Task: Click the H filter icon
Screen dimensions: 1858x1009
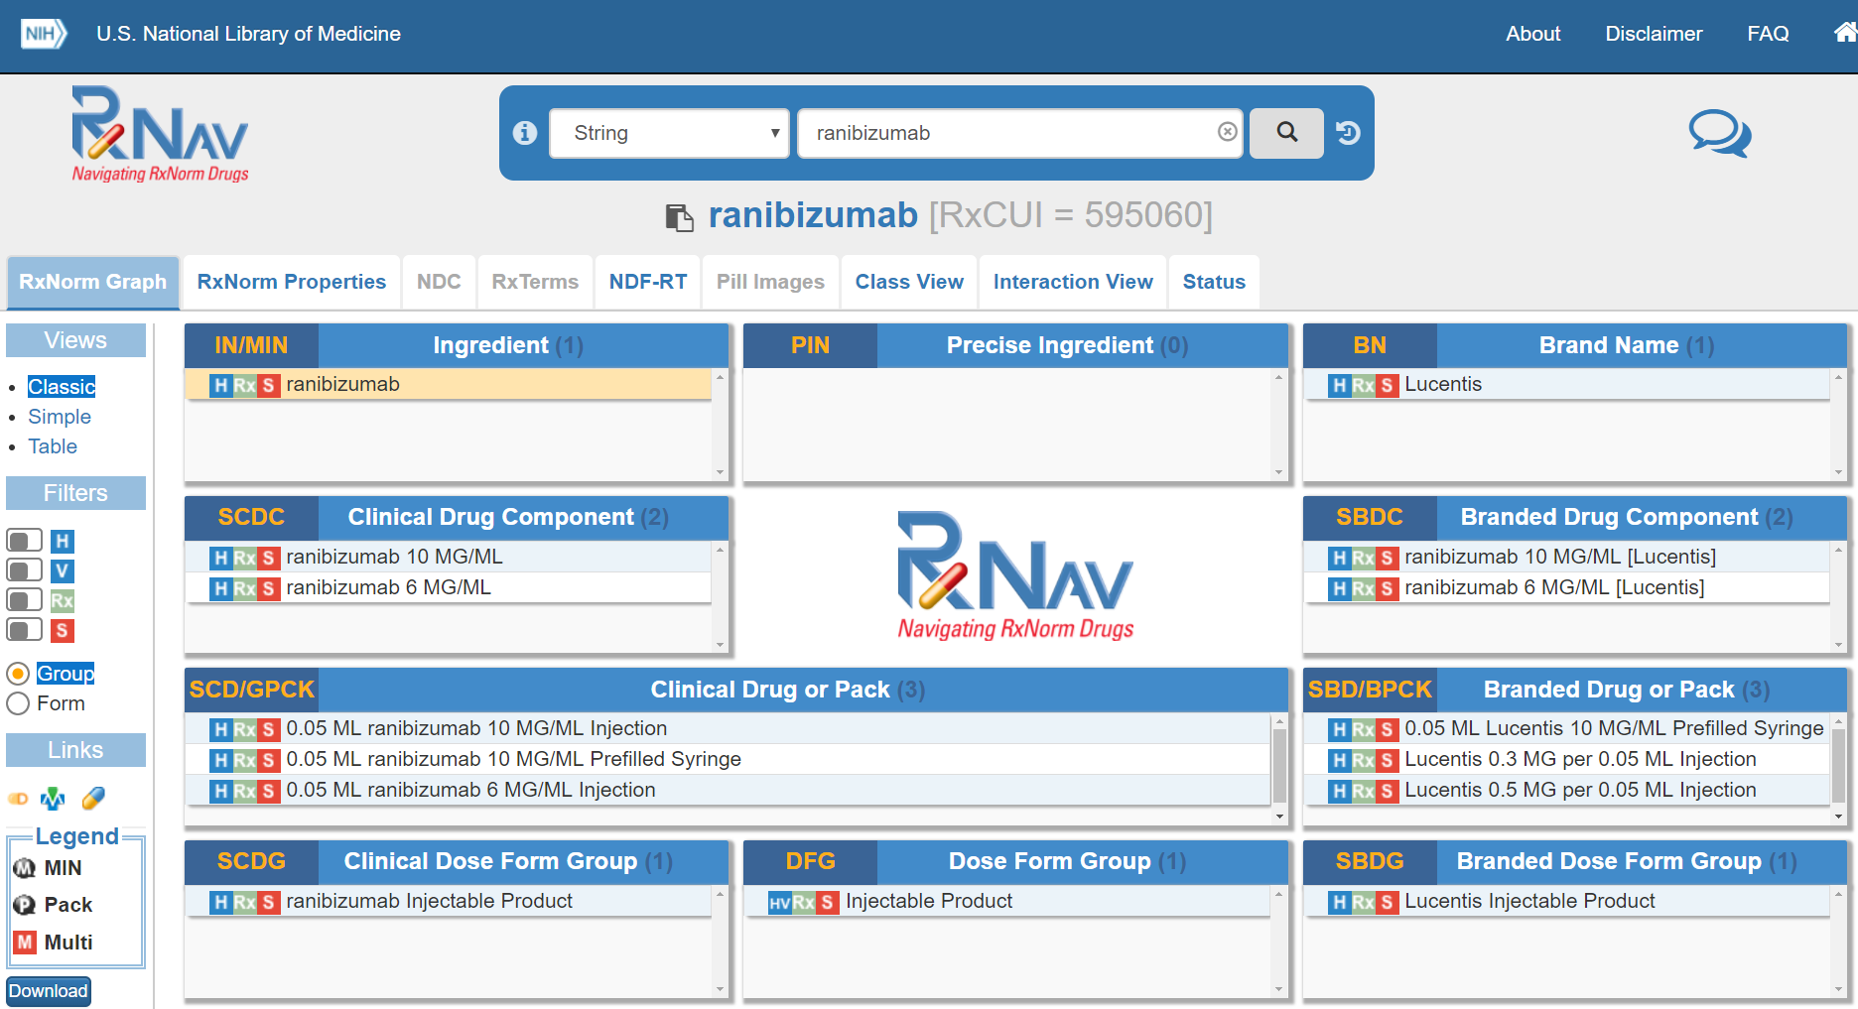Action: coord(63,541)
